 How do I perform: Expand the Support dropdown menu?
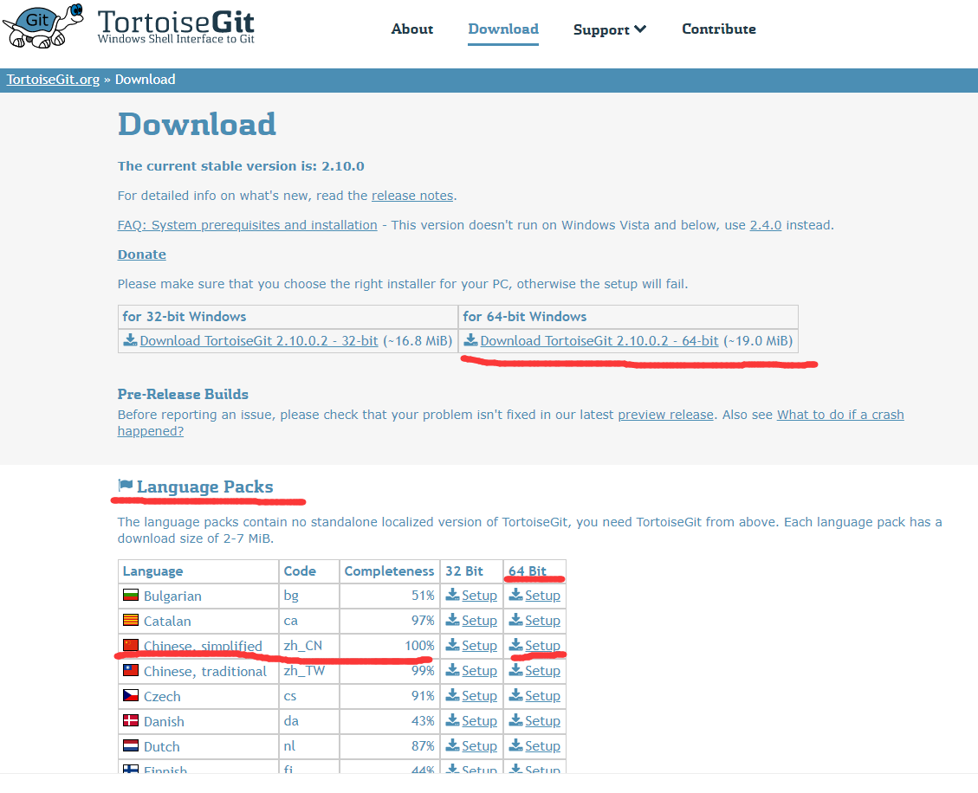click(609, 30)
